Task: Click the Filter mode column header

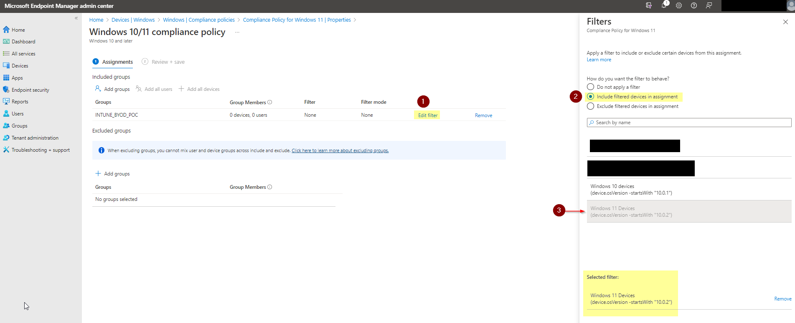Action: click(x=373, y=102)
